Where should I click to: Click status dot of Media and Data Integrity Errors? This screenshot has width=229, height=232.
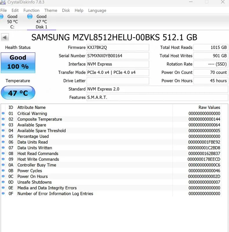click(3, 188)
